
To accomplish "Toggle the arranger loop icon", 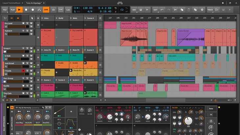I will (122, 10).
